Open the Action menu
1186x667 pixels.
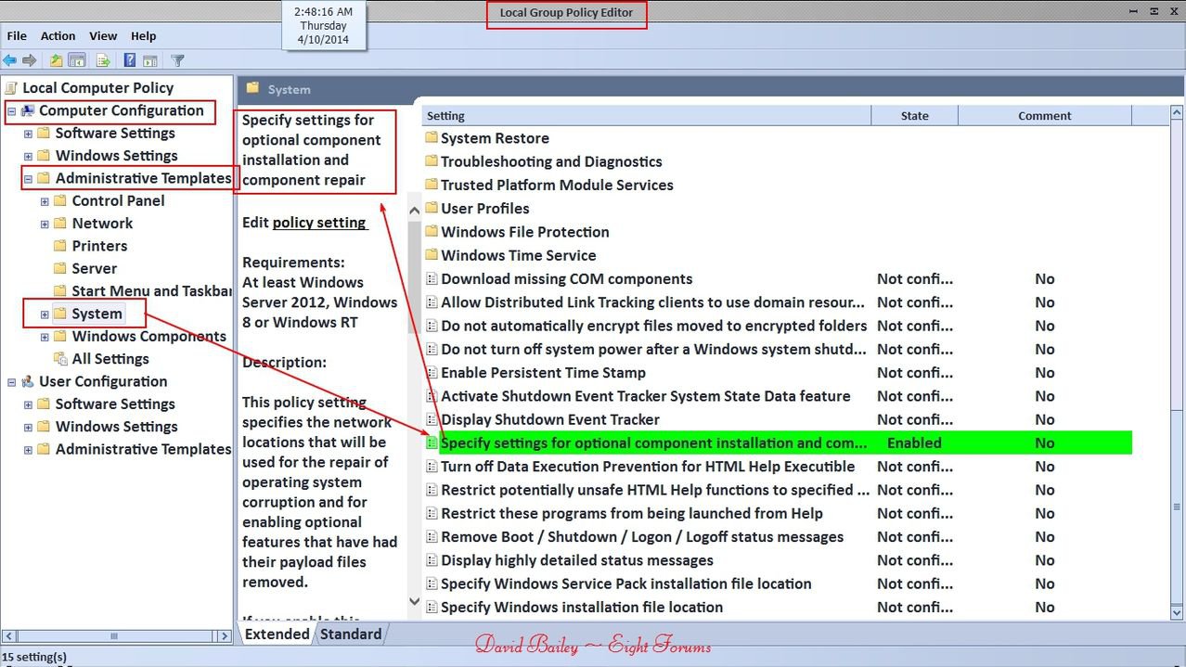(x=58, y=35)
